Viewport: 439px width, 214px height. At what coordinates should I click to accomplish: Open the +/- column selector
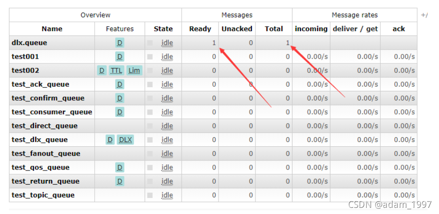[x=424, y=15]
